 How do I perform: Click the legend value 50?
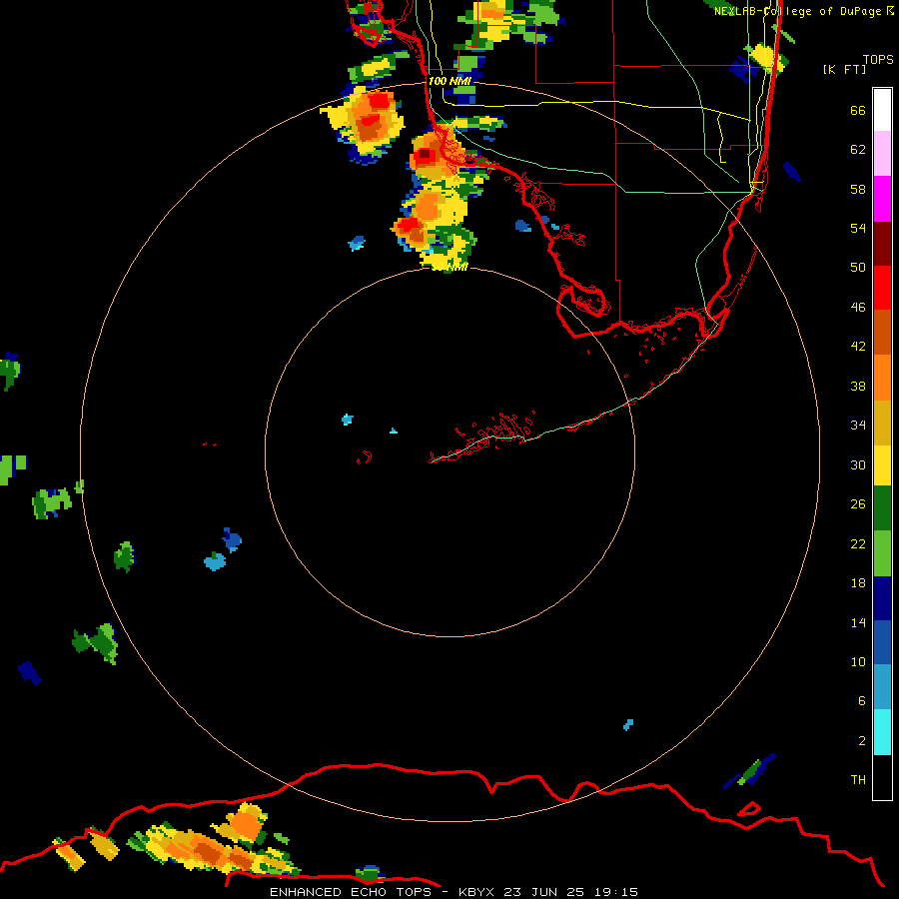pyautogui.click(x=858, y=268)
